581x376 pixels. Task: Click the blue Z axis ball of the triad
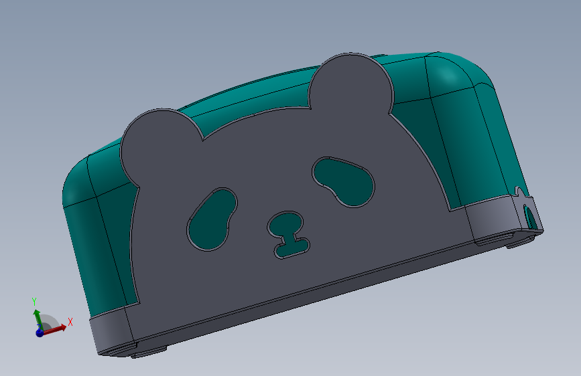pyautogui.click(x=40, y=333)
